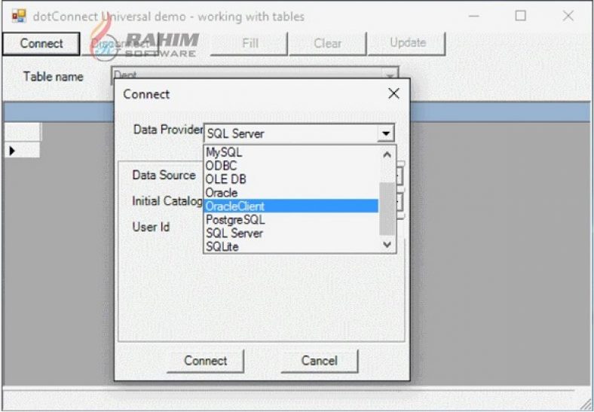Click the Update button
This screenshot has height=412, width=594.
pos(407,43)
